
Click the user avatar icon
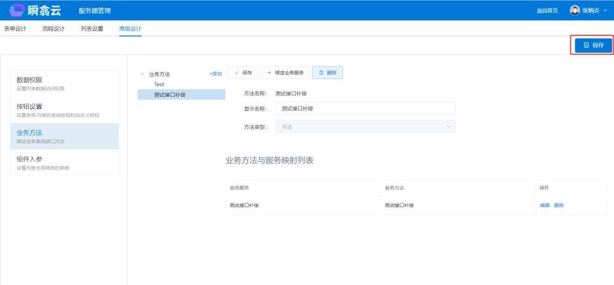(575, 10)
